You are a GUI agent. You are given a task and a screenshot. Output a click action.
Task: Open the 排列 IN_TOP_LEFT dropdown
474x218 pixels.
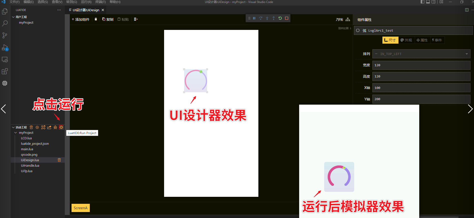click(421, 54)
